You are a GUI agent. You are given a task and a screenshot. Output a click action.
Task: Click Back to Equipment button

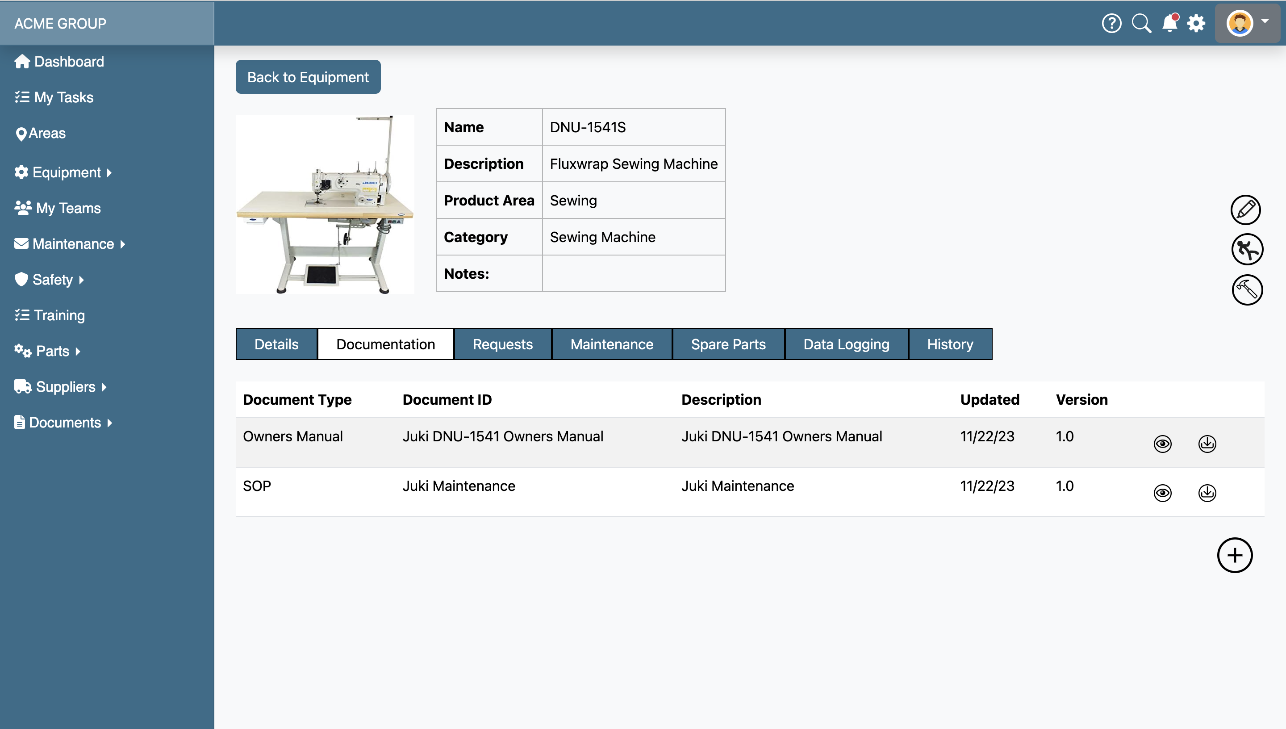coord(308,77)
